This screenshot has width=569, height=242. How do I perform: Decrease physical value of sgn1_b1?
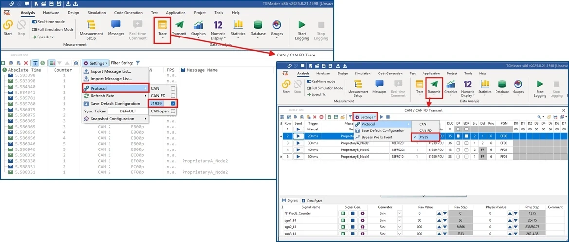coord(515,220)
